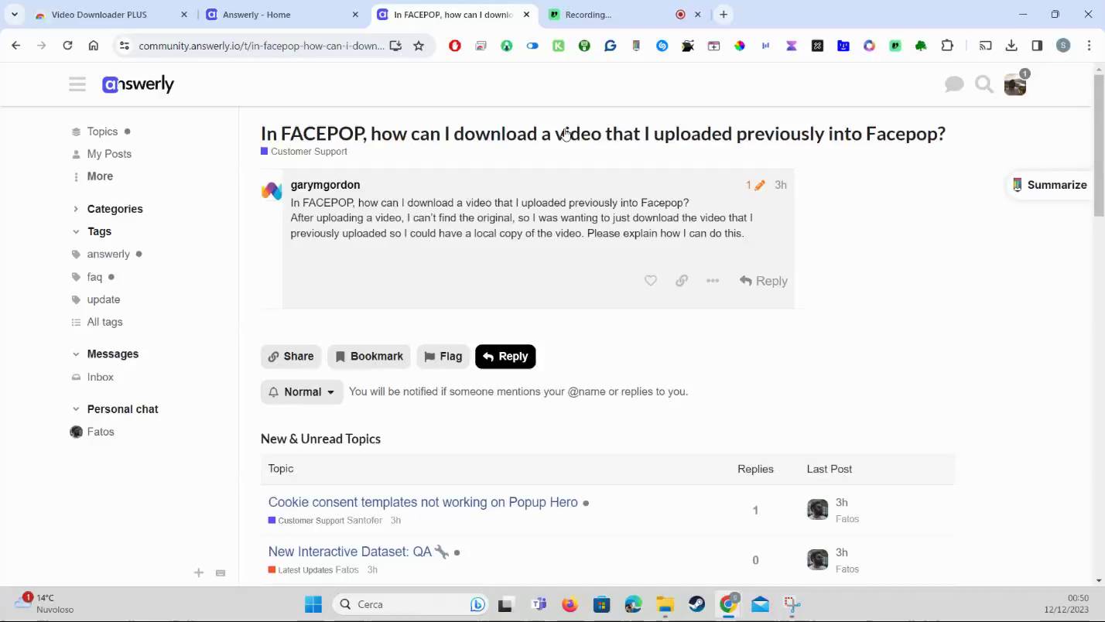Open Chrome home page icon
The image size is (1105, 622).
coord(94,46)
